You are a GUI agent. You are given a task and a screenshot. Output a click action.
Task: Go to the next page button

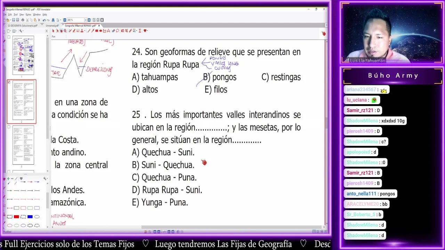[169, 232]
